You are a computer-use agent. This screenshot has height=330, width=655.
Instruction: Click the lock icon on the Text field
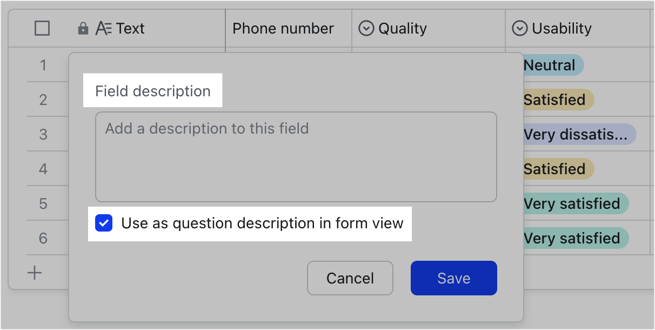click(x=83, y=28)
